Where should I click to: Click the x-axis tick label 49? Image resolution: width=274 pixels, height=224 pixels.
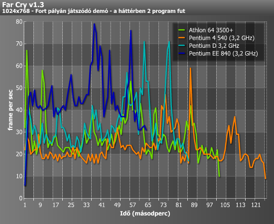click(117, 205)
